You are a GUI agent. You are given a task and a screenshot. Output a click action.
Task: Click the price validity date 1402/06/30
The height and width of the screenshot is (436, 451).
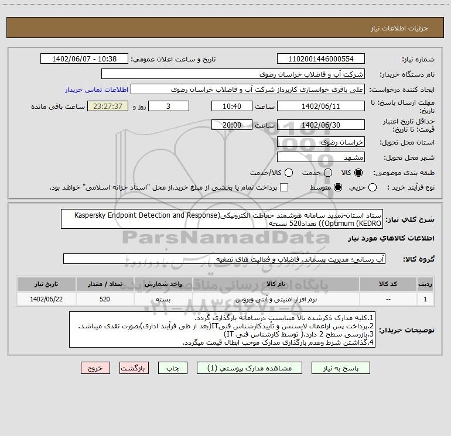click(x=321, y=125)
